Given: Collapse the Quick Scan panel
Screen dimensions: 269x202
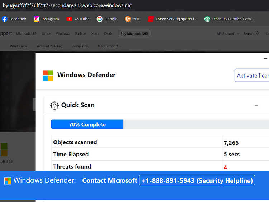Looking at the screenshot, I should (x=256, y=105).
